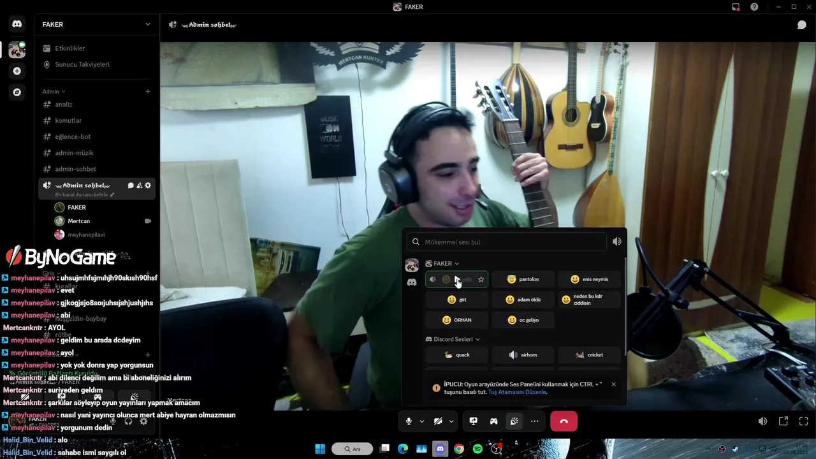Click soundboard search field 'Mükemmel sesi bul'
Viewport: 816px width, 459px height.
507,242
